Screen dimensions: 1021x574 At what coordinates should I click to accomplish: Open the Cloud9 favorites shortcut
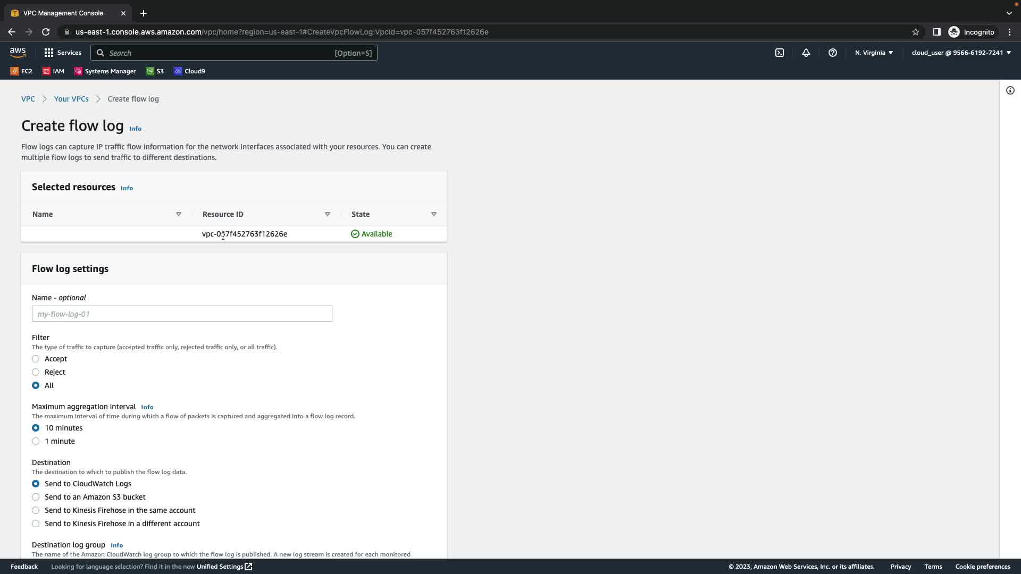189,71
